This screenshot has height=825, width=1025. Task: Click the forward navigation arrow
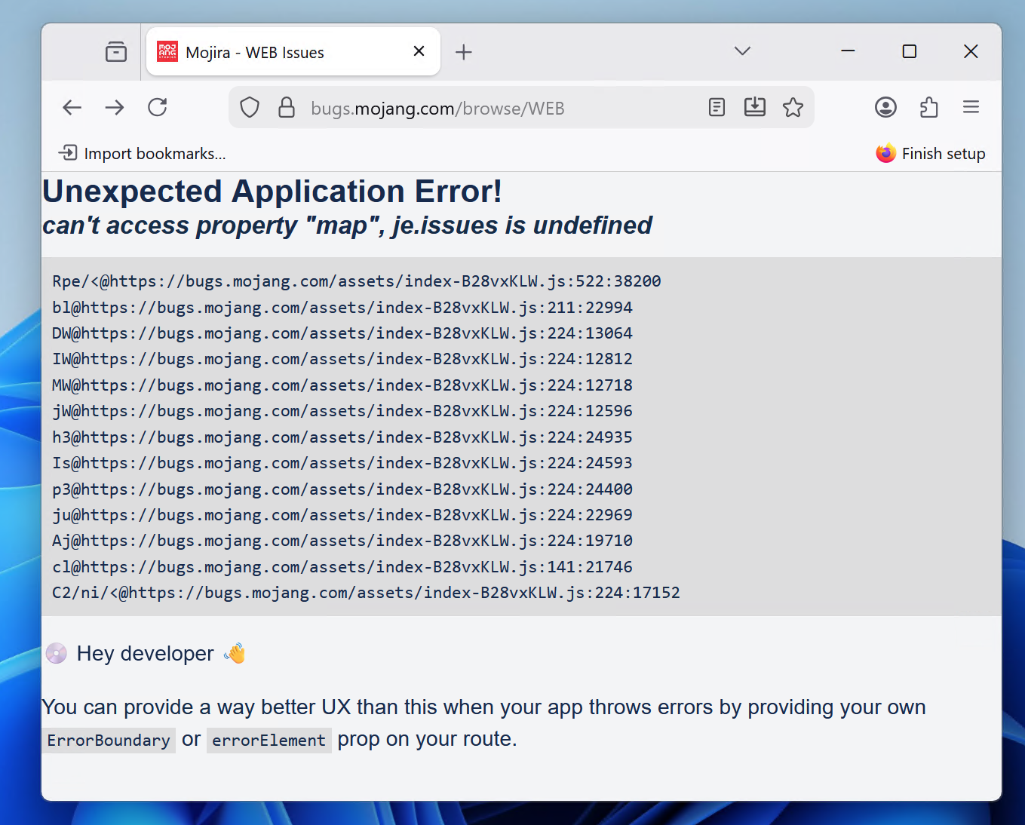[x=115, y=108]
